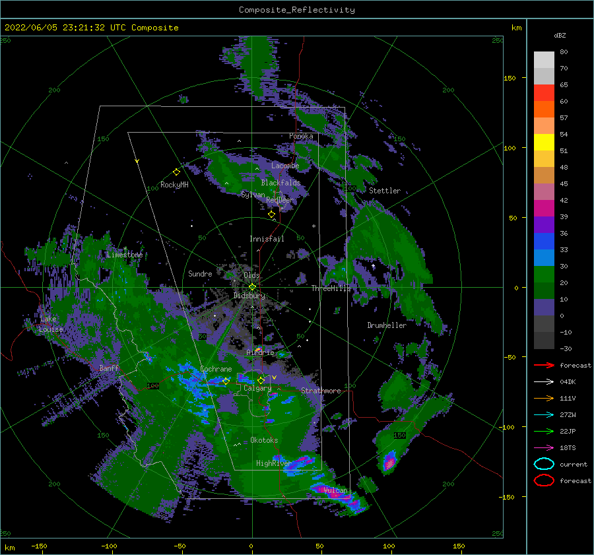Click the white 04DK arrow icon

[544, 381]
